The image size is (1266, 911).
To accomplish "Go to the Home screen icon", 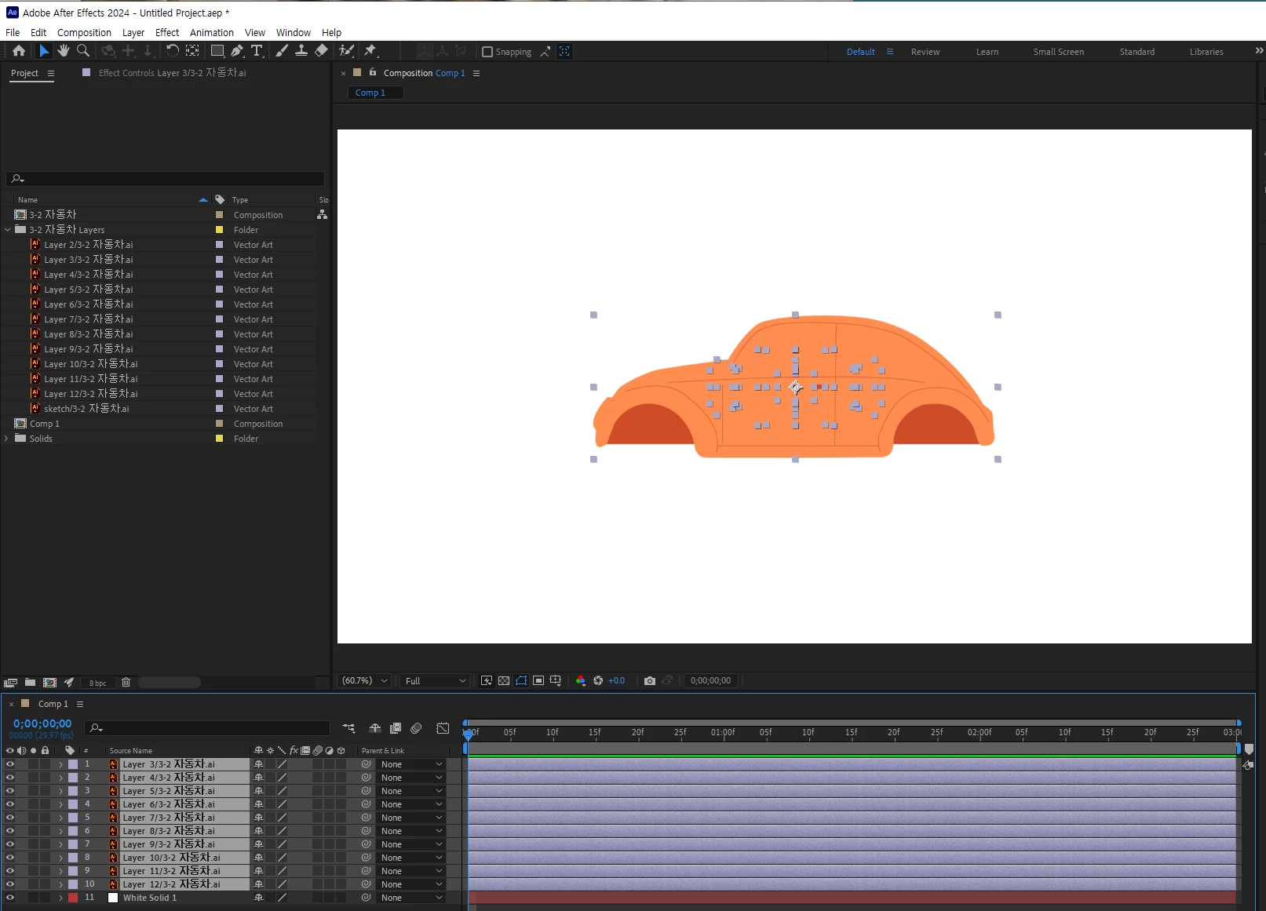I will tap(19, 51).
